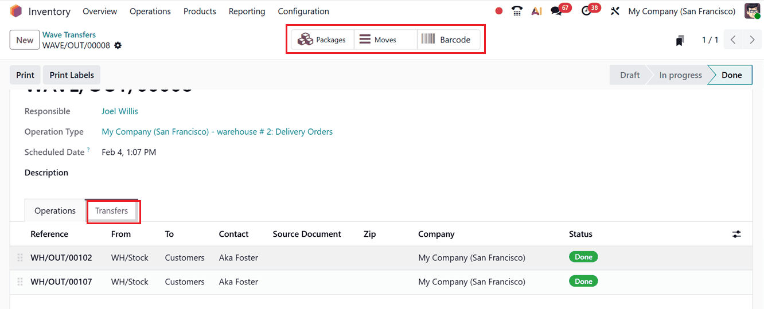This screenshot has height=309, width=764.
Task: Select the In progress status stage
Action: click(680, 75)
